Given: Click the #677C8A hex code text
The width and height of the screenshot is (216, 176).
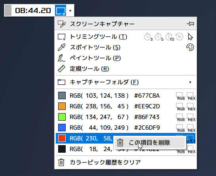Looking at the screenshot, I should point(147,96).
